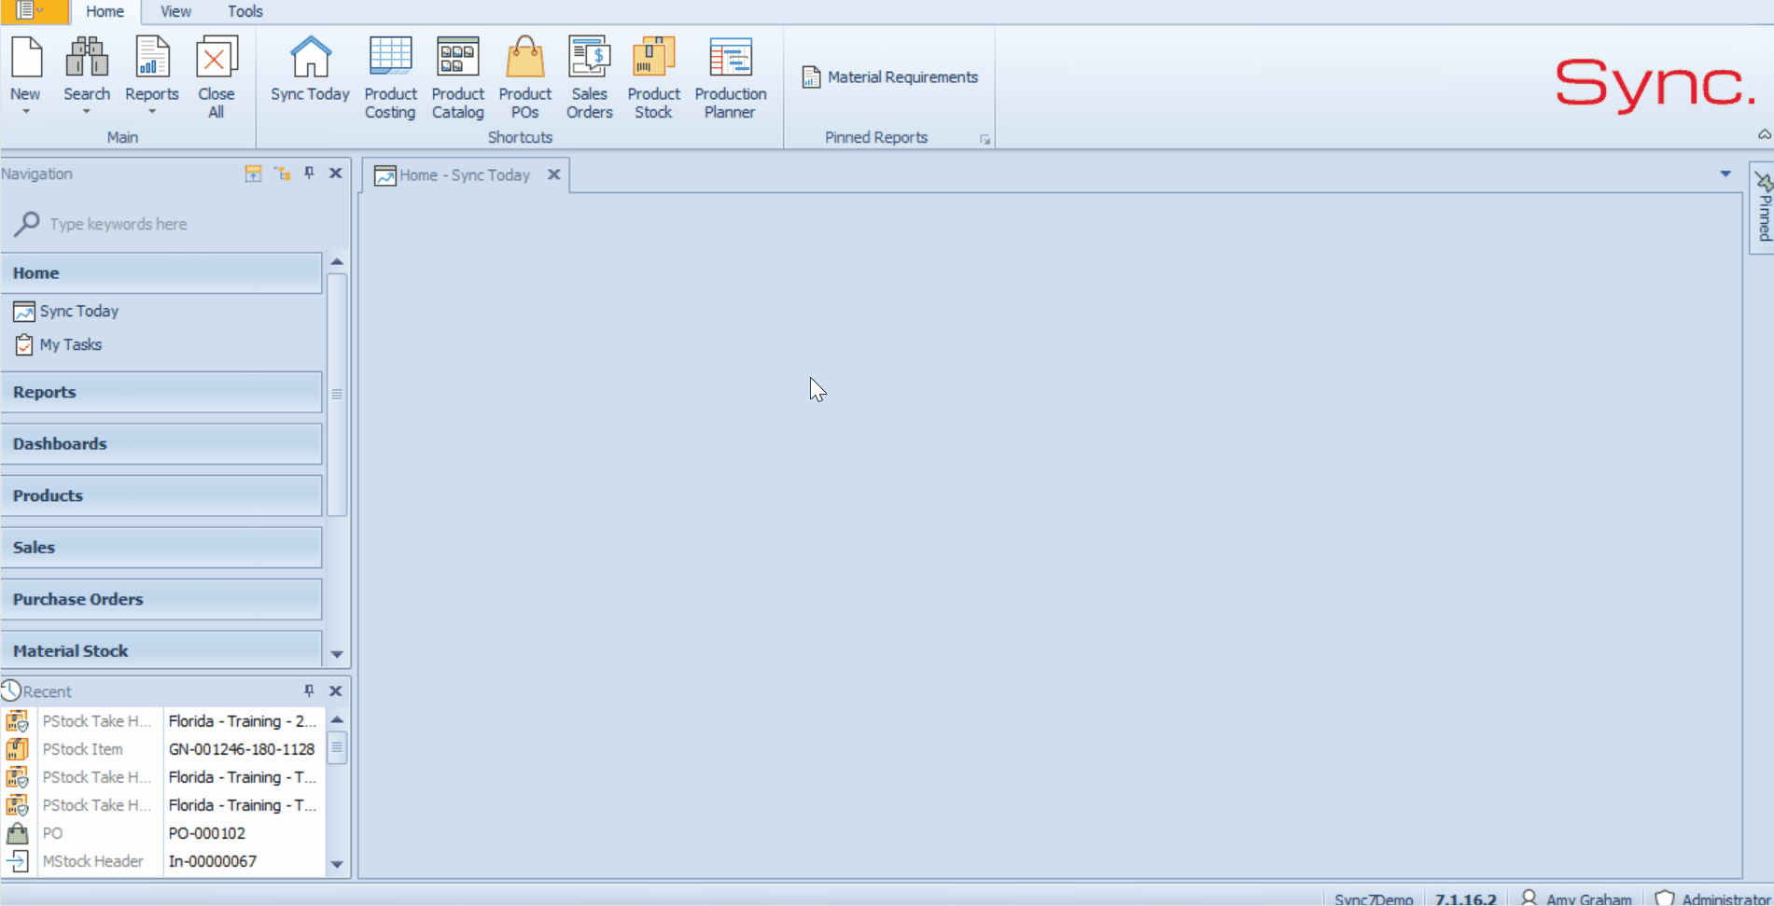This screenshot has width=1774, height=906.
Task: Click the Navigation list scroll down arrow
Action: tap(337, 655)
